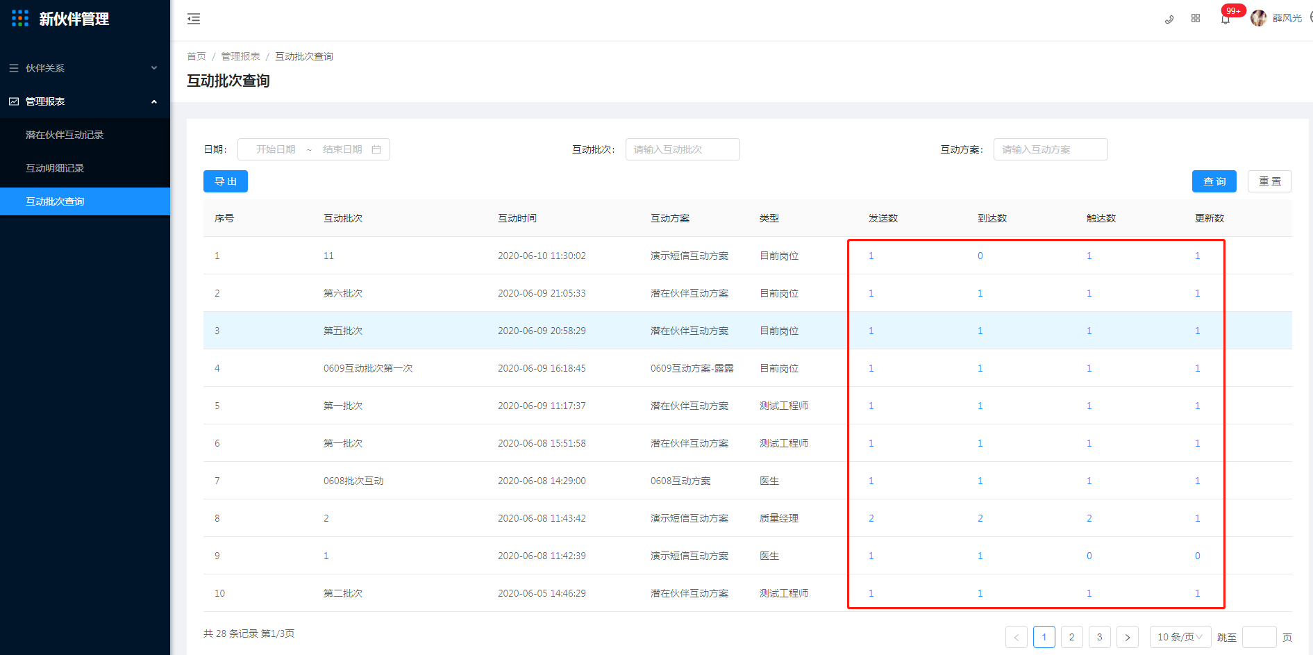1313x655 pixels.
Task: Click the calendar icon in date field
Action: pos(376,149)
